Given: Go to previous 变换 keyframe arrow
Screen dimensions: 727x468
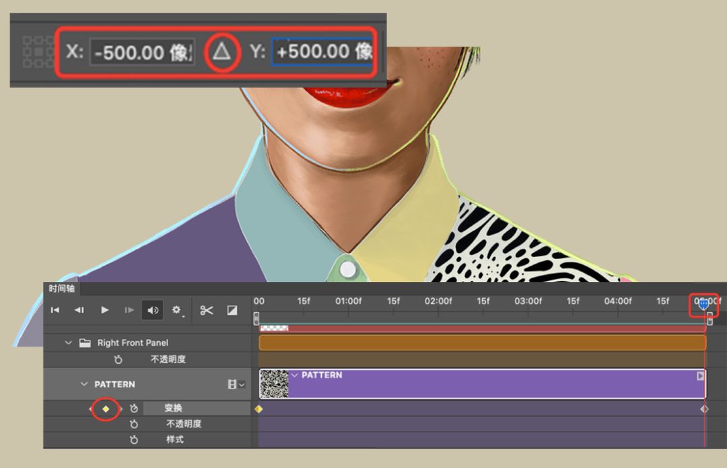Looking at the screenshot, I should pyautogui.click(x=90, y=409).
